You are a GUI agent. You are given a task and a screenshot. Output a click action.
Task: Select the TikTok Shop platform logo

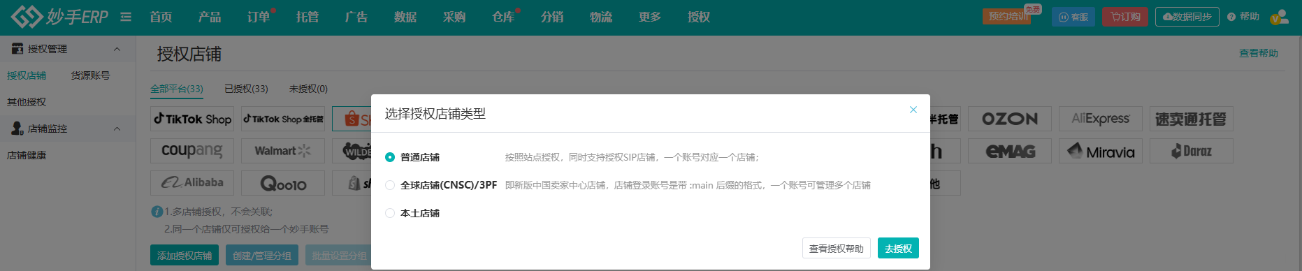pos(192,119)
